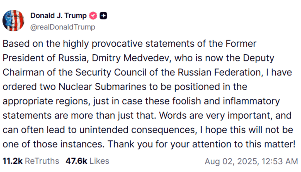Click the red verified checkmark badge

[x=93, y=16]
